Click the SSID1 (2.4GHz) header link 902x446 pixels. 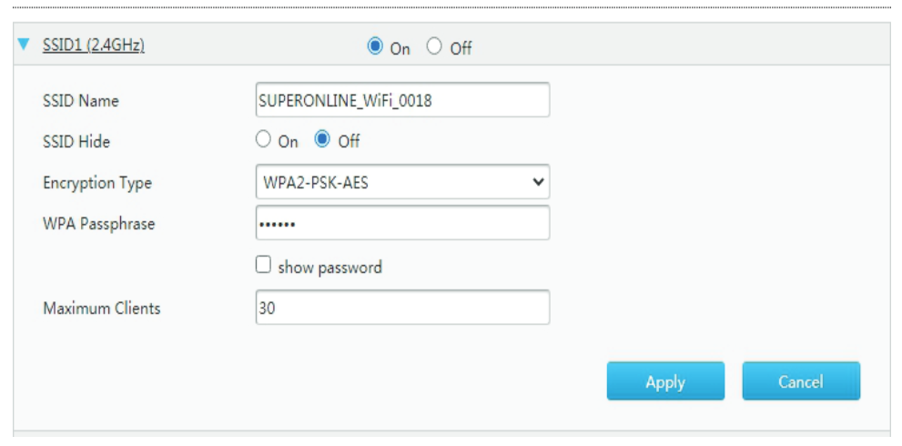(x=95, y=46)
